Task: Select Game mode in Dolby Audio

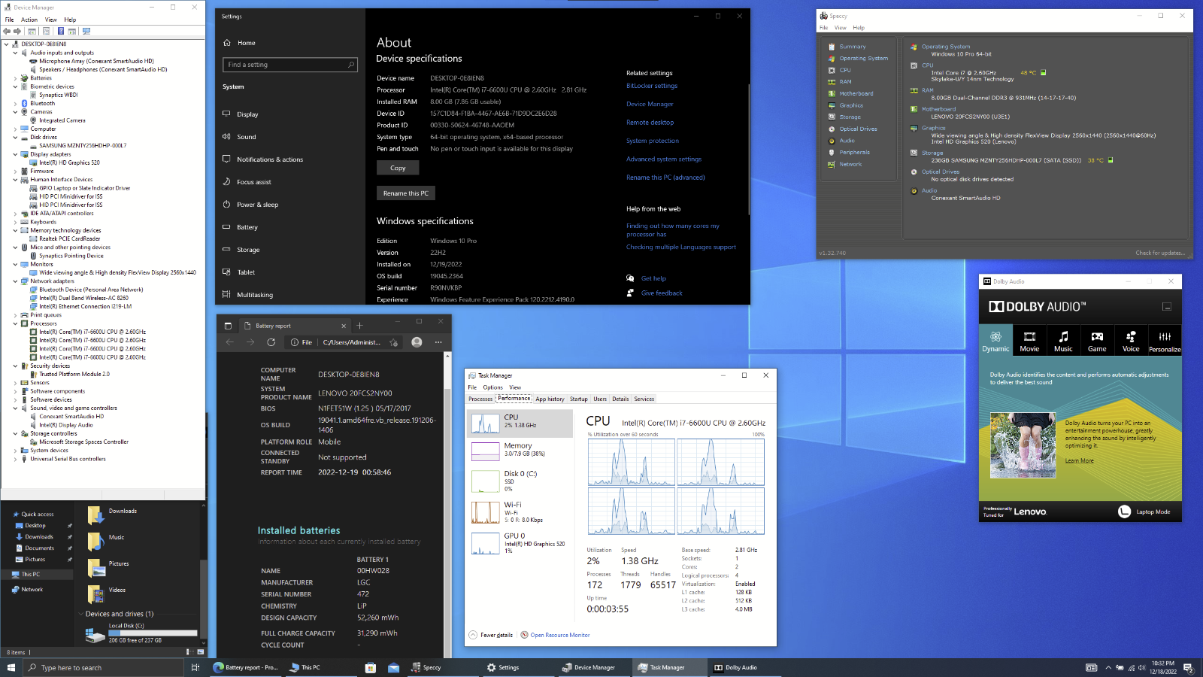Action: (x=1097, y=341)
